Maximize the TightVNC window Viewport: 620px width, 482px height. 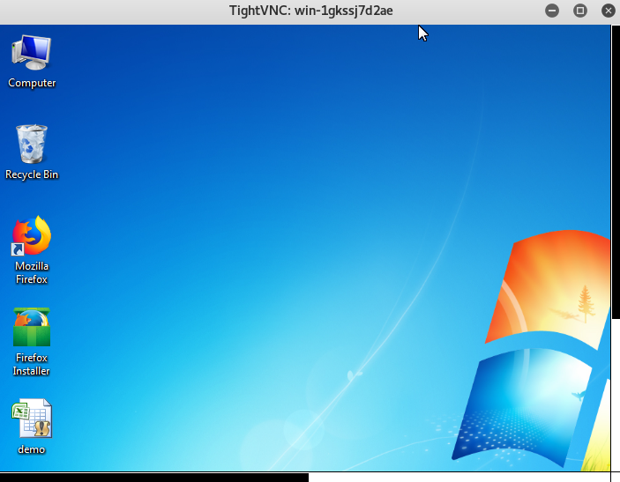pos(580,11)
